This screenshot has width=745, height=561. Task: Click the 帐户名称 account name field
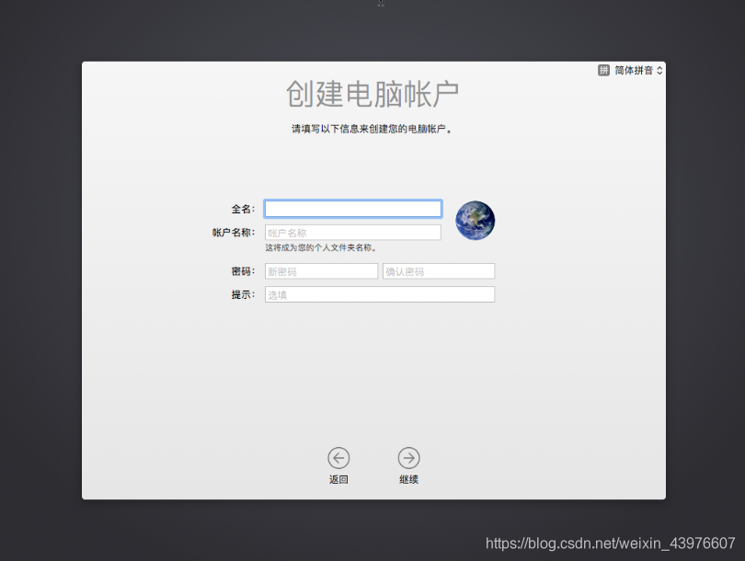point(352,232)
